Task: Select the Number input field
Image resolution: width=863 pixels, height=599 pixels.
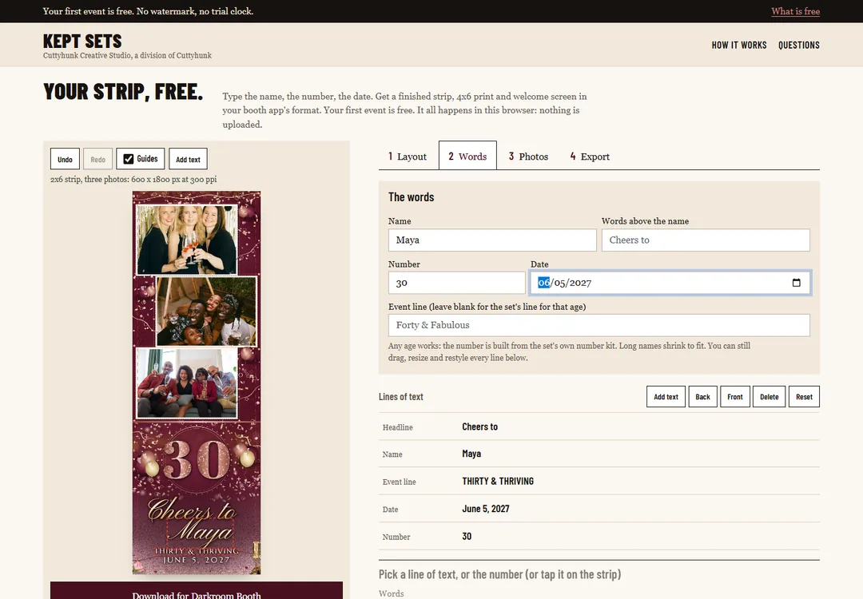Action: point(457,283)
